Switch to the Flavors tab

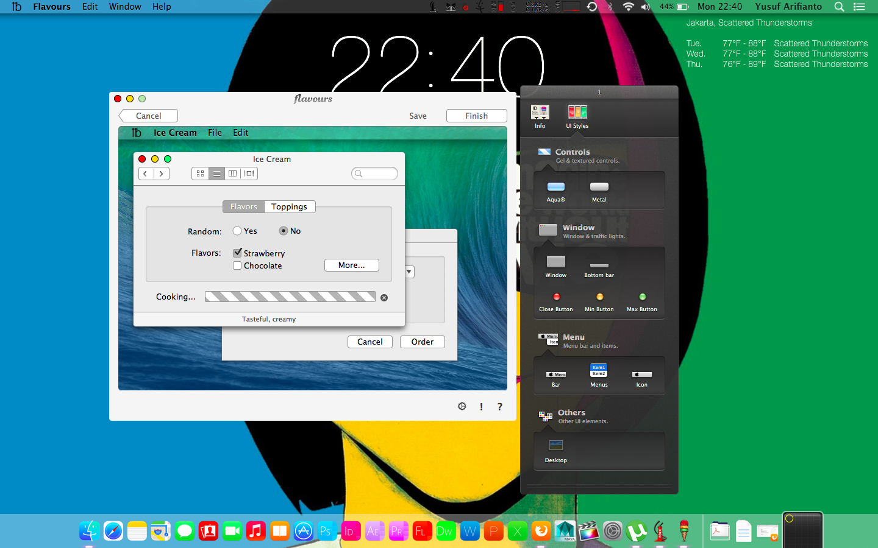point(244,207)
